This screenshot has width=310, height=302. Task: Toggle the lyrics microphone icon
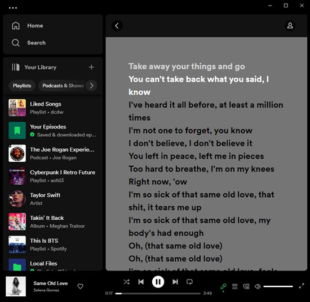(223, 286)
